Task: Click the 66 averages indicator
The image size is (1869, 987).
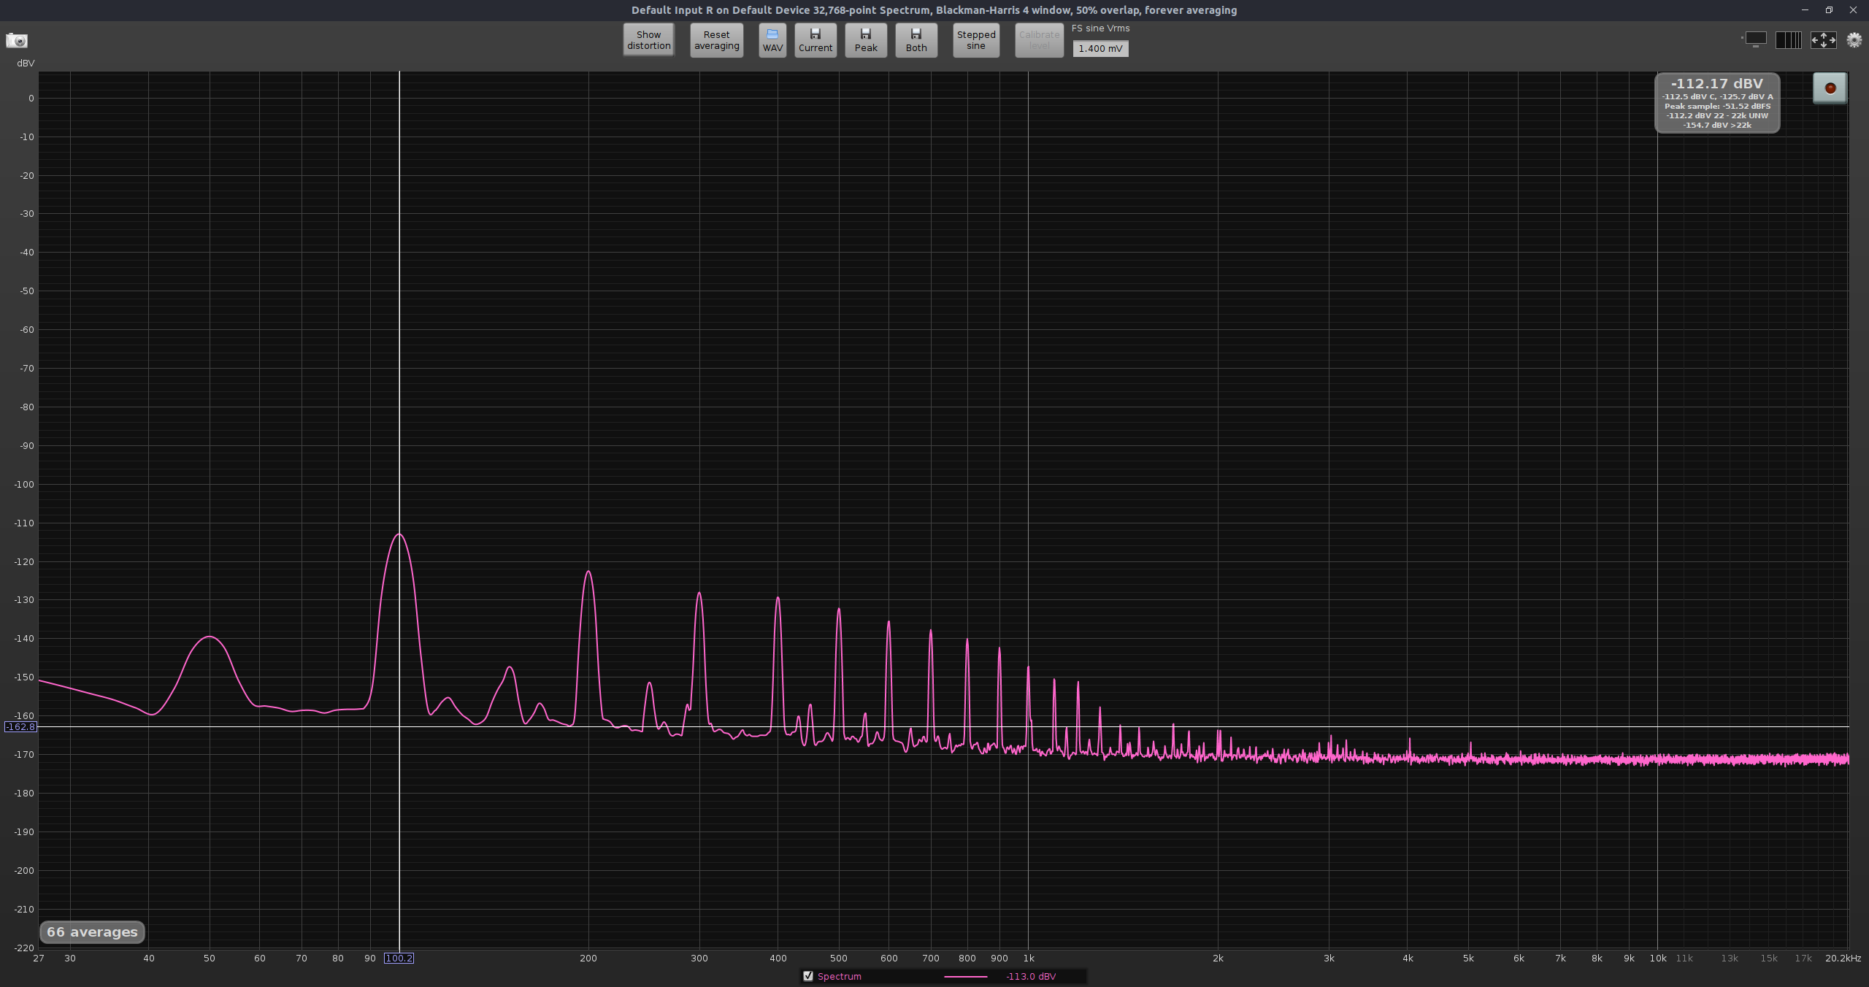Action: tap(92, 932)
